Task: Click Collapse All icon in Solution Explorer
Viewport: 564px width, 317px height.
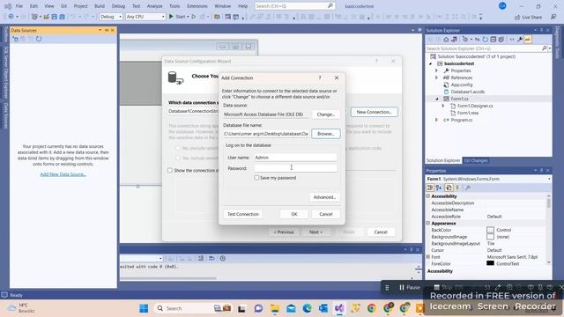Action: [493, 40]
